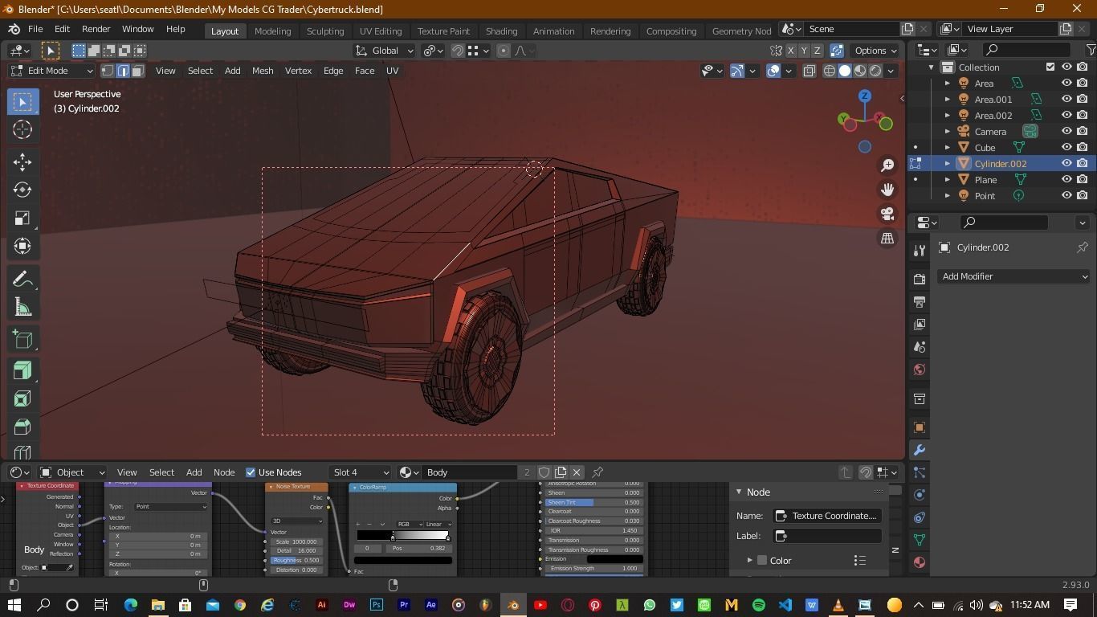1097x617 pixels.
Task: Select the Transform tool
Action: [x=22, y=246]
